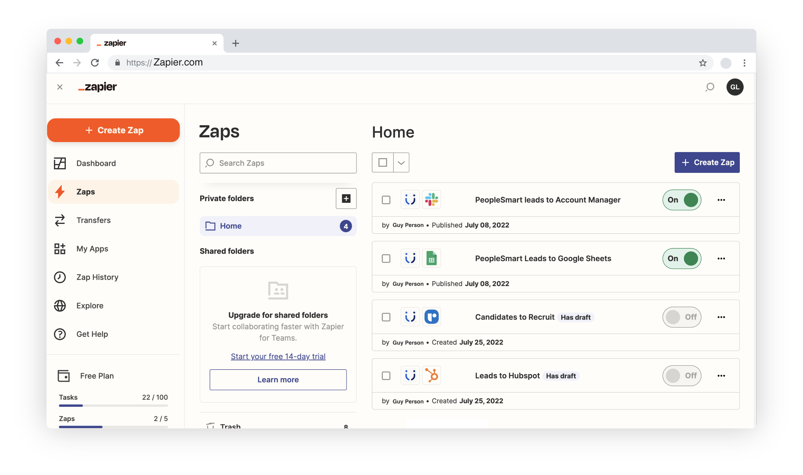
Task: Click PeopleSmart icon on Google Sheets zap
Action: (x=410, y=258)
